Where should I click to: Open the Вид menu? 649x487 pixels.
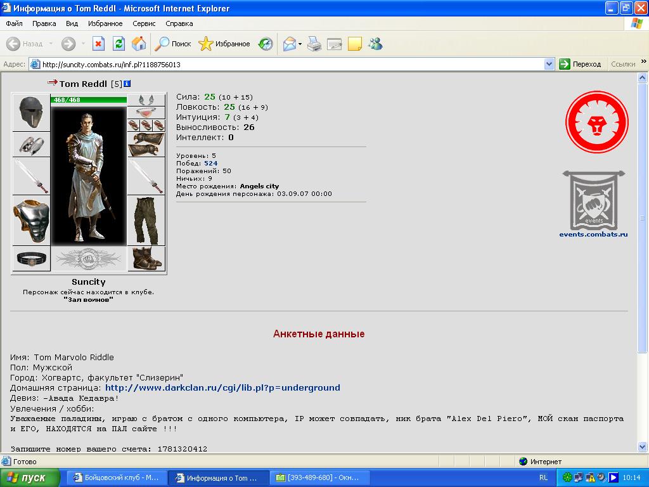point(72,23)
